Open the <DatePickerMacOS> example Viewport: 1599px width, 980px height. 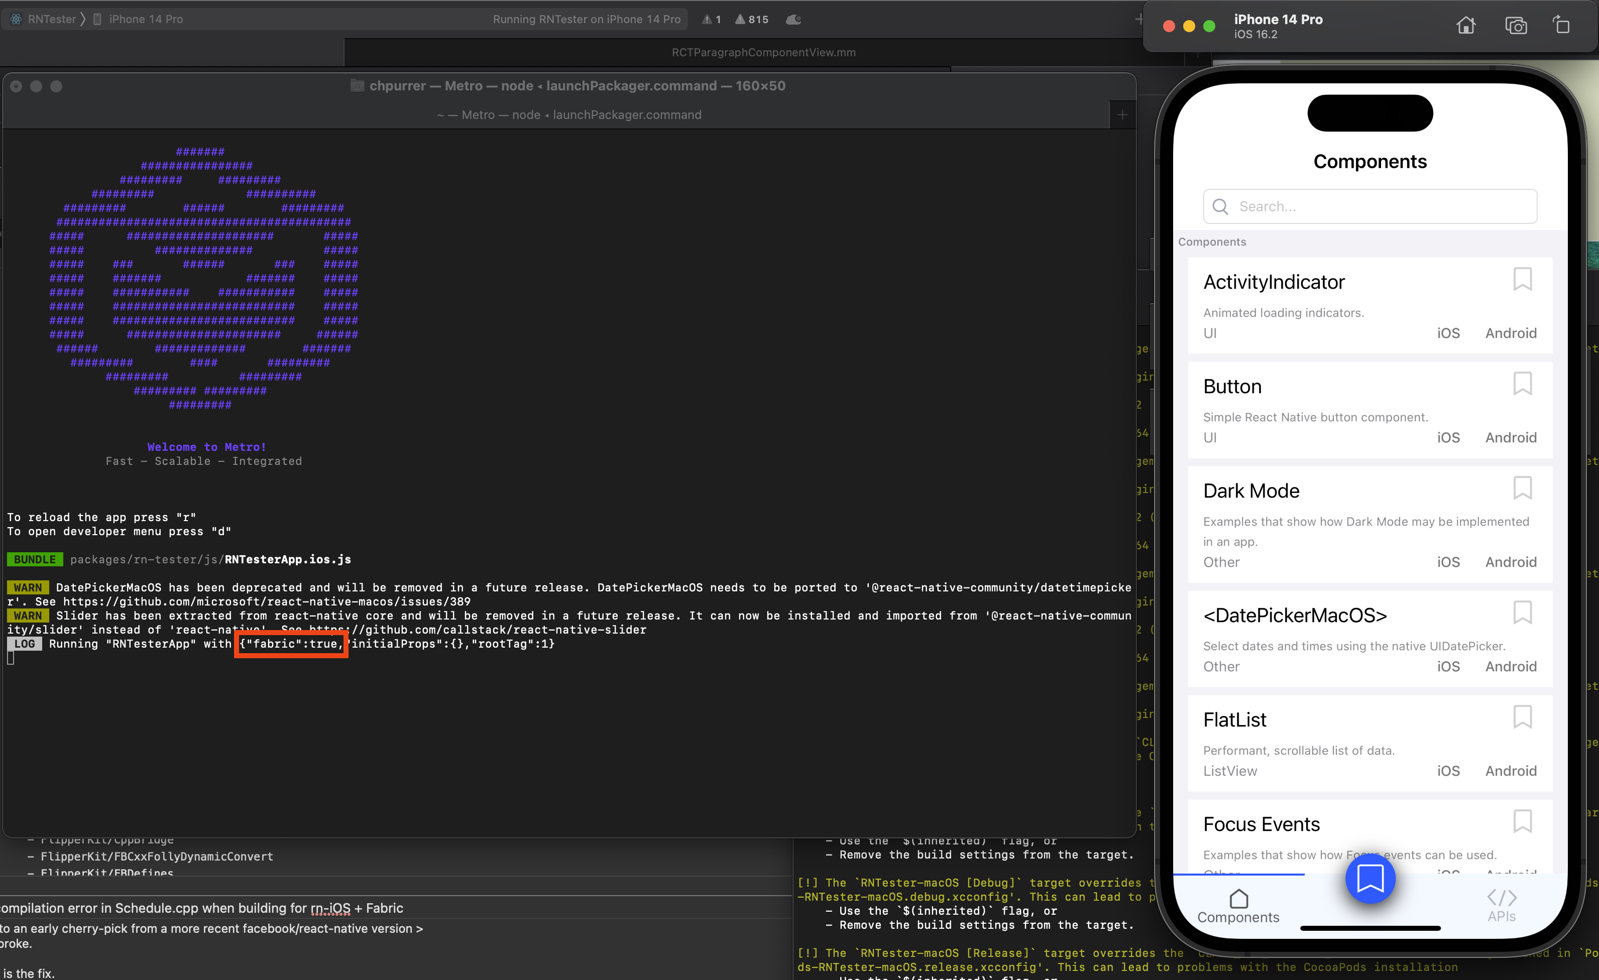(1295, 615)
